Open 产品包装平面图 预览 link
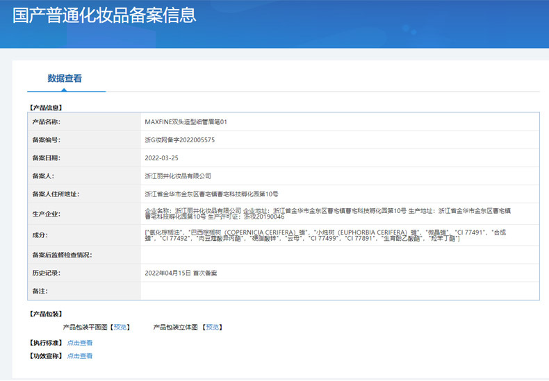 pyautogui.click(x=120, y=327)
